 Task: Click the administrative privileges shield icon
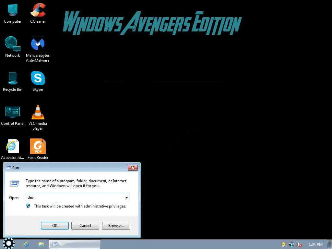(28, 206)
